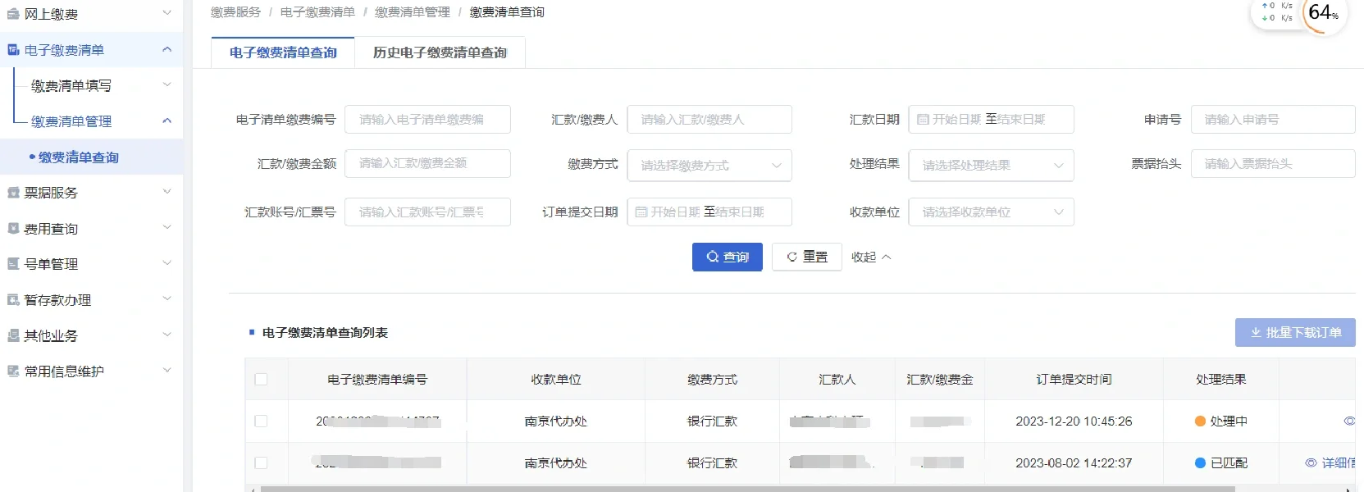
Task: Toggle the select-all checkbox in table header
Action: 261,380
